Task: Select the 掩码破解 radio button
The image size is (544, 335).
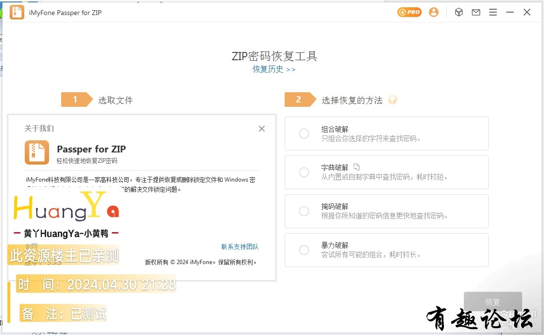Action: pyautogui.click(x=304, y=211)
